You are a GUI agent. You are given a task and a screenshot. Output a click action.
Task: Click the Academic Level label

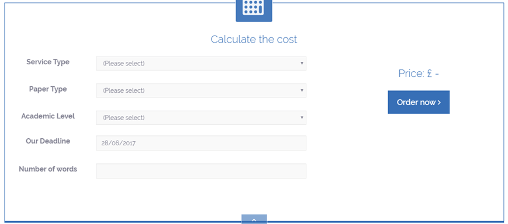(48, 116)
